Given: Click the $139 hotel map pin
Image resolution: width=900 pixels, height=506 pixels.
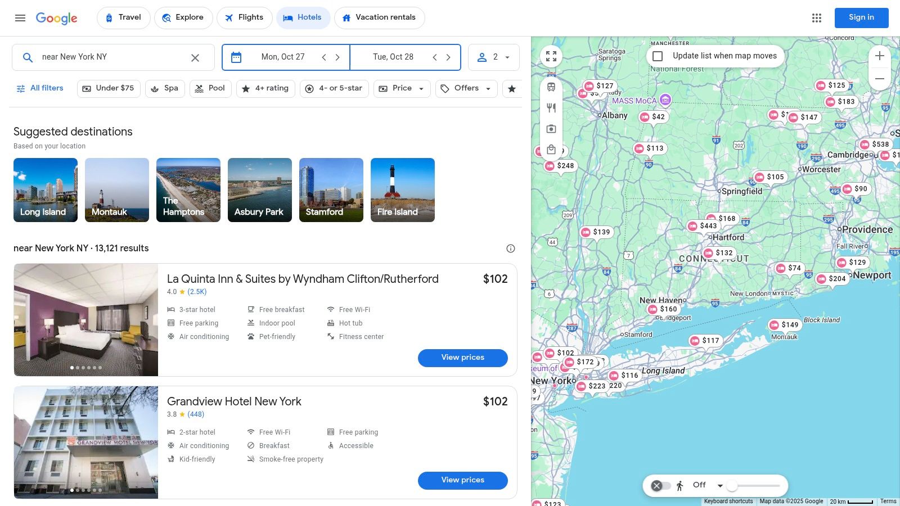Looking at the screenshot, I should [x=596, y=232].
